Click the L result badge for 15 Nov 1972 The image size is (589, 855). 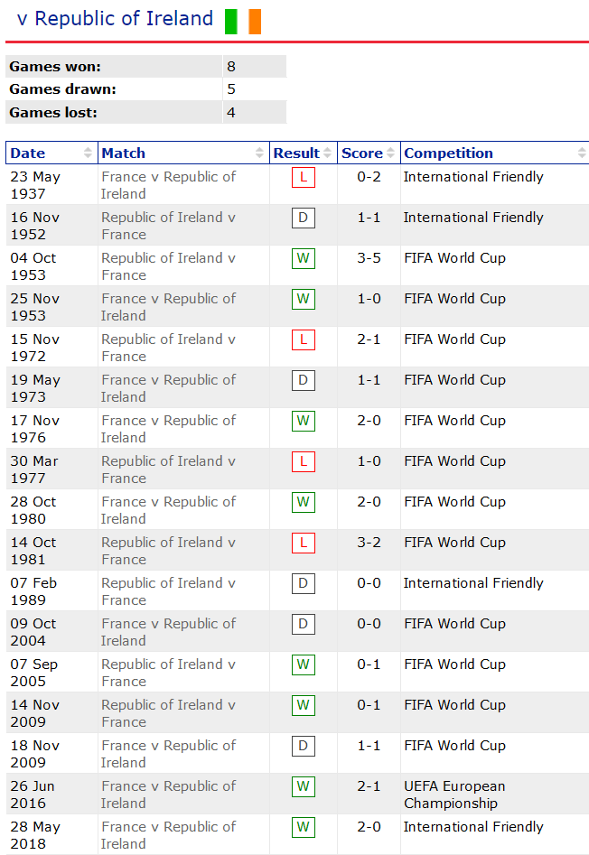tap(304, 339)
